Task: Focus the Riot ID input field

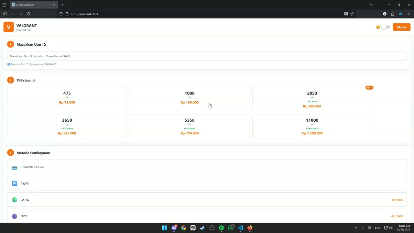Action: tap(207, 56)
